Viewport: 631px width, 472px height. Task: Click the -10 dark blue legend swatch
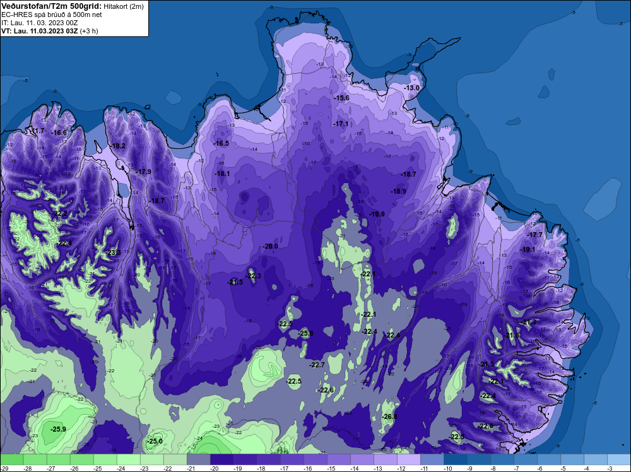click(x=455, y=459)
